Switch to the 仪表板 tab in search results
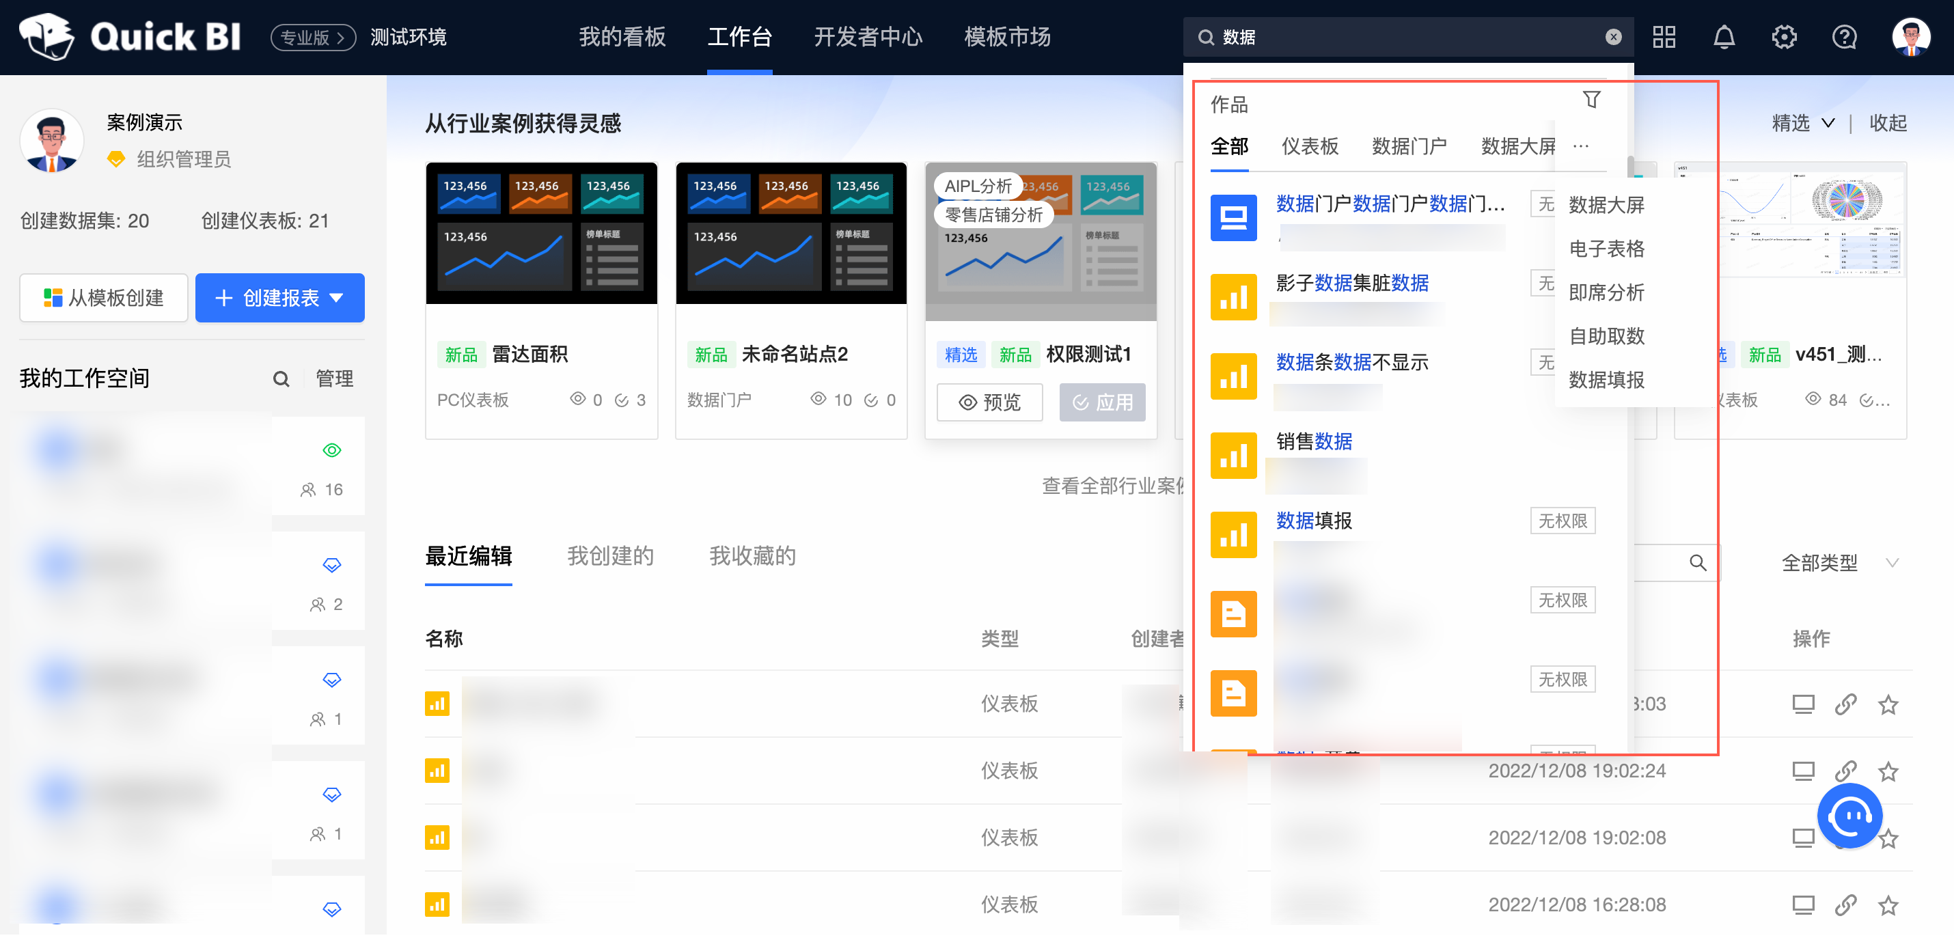The height and width of the screenshot is (940, 1954). tap(1310, 146)
